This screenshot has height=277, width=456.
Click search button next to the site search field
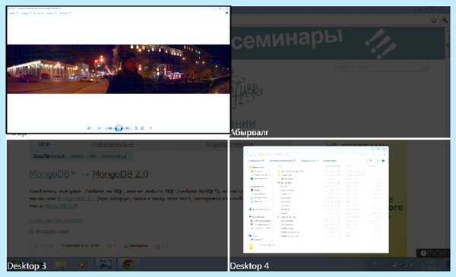tap(426, 68)
